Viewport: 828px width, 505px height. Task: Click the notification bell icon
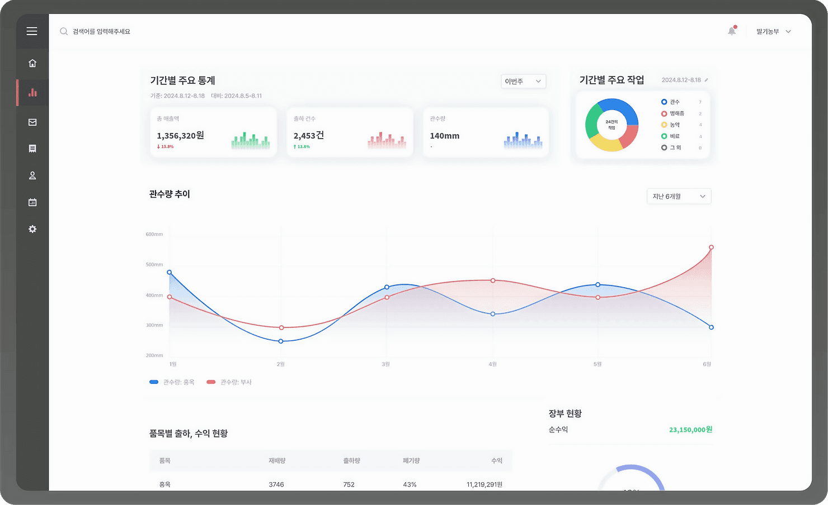(732, 31)
